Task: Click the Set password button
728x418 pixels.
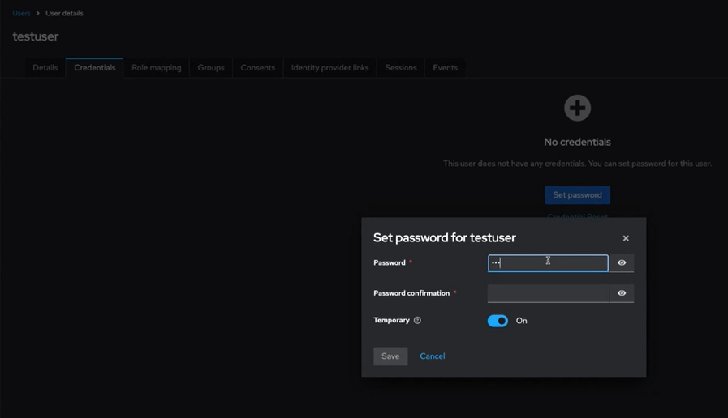Action: point(577,195)
